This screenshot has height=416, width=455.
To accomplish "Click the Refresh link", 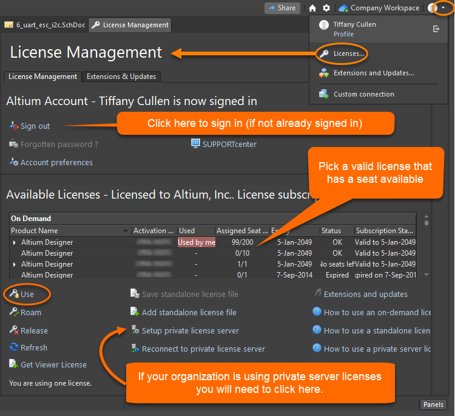I will [33, 347].
